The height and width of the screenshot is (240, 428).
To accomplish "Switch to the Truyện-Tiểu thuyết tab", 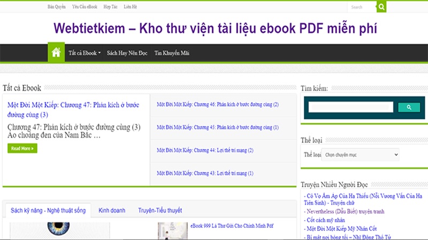I will tap(160, 210).
